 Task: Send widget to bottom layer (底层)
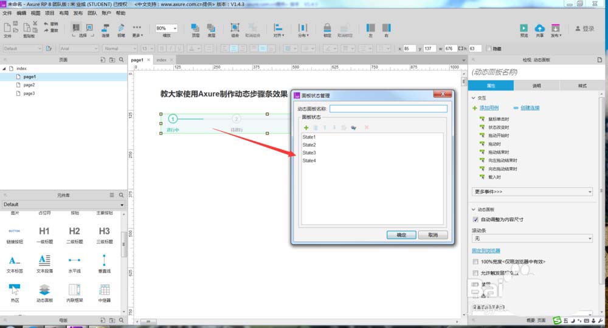(x=212, y=30)
